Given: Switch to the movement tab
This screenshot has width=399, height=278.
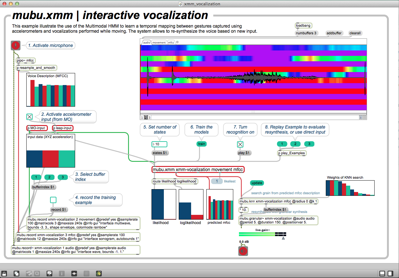Looking at the screenshot, I should 159,42.
